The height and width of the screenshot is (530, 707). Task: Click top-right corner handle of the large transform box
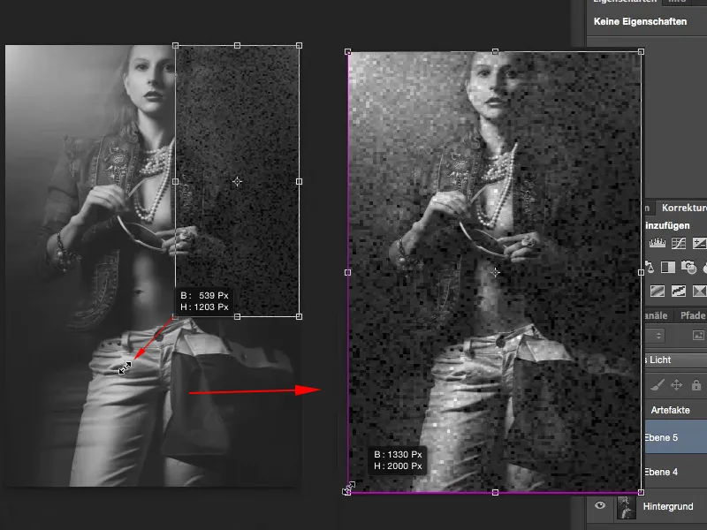point(642,52)
